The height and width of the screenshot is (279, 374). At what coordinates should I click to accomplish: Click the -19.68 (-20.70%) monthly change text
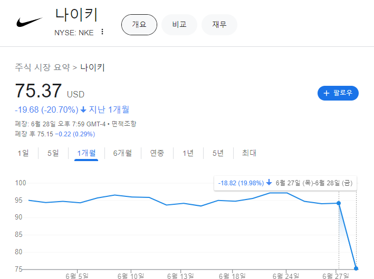[x=46, y=109]
